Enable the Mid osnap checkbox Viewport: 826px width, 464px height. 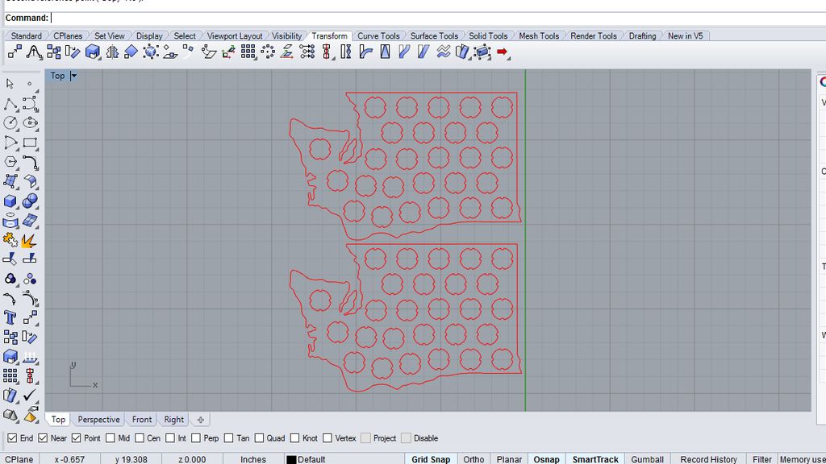[x=110, y=438]
